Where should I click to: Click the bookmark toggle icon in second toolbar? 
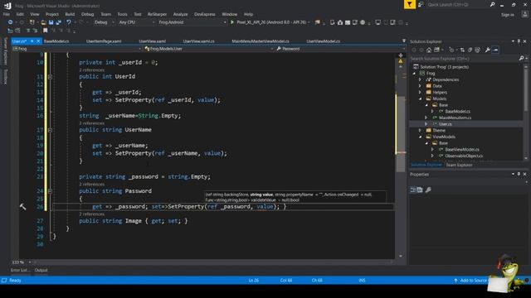tap(45, 31)
